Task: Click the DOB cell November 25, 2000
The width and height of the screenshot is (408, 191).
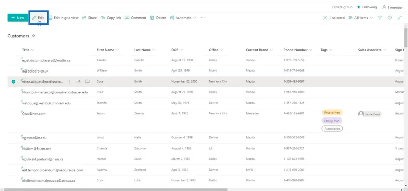Action: pyautogui.click(x=184, y=82)
